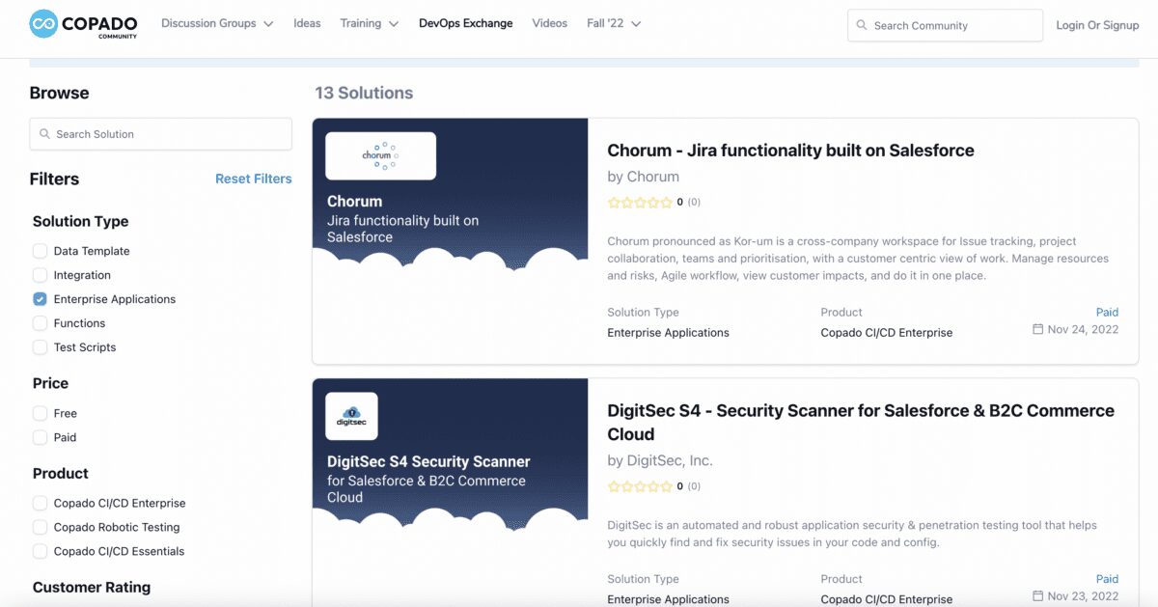1158x607 pixels.
Task: Click Login Or Signup
Action: pos(1097,24)
